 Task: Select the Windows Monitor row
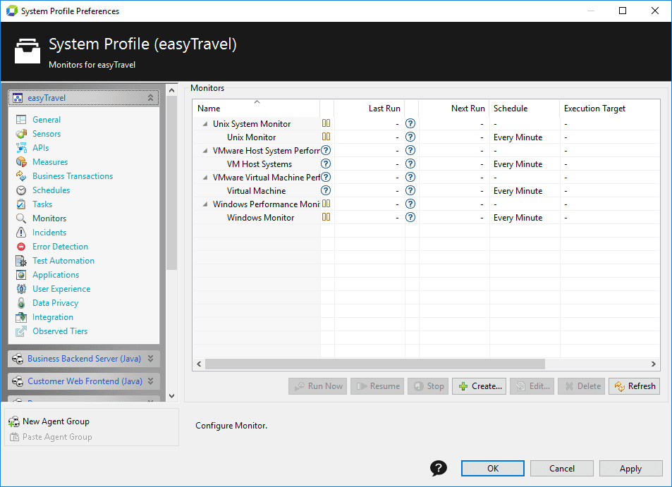(426, 218)
